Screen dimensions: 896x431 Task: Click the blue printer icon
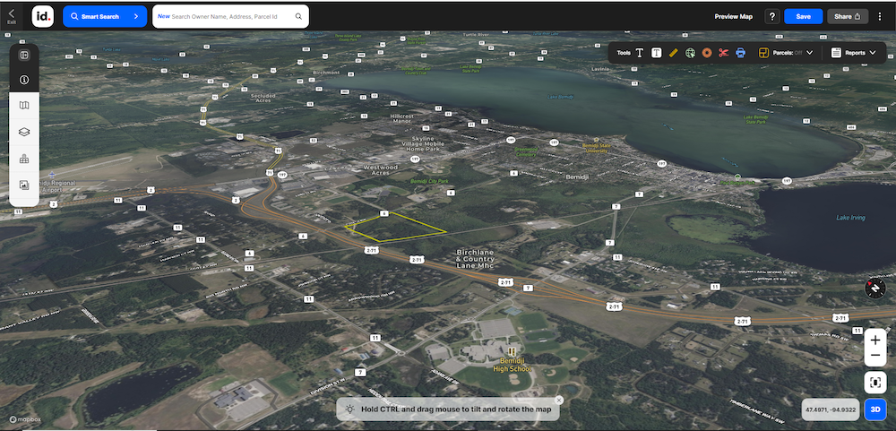pos(741,53)
